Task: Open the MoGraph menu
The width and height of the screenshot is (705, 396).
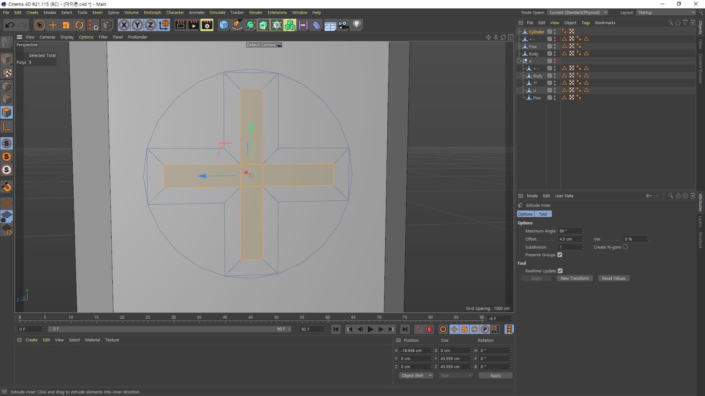Action: [x=152, y=12]
